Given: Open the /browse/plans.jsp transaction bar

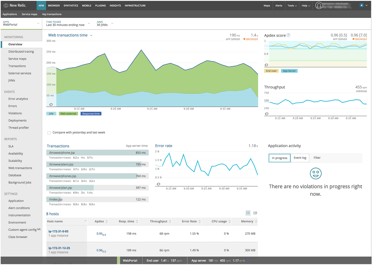Looking at the screenshot, I should 98,165.
